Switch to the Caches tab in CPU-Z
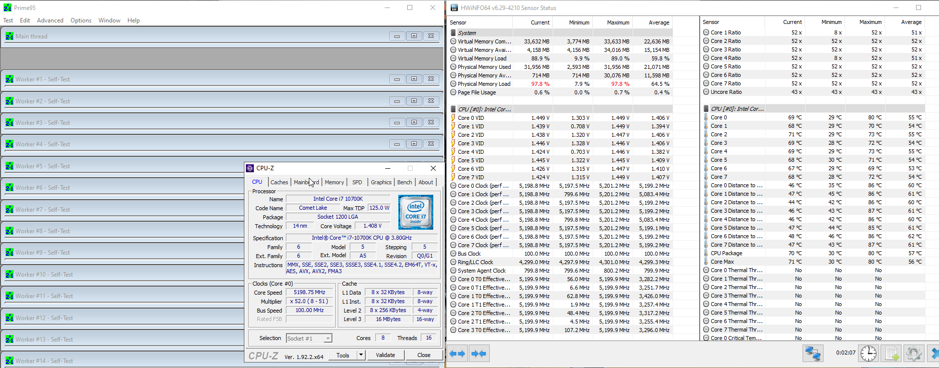 click(279, 182)
